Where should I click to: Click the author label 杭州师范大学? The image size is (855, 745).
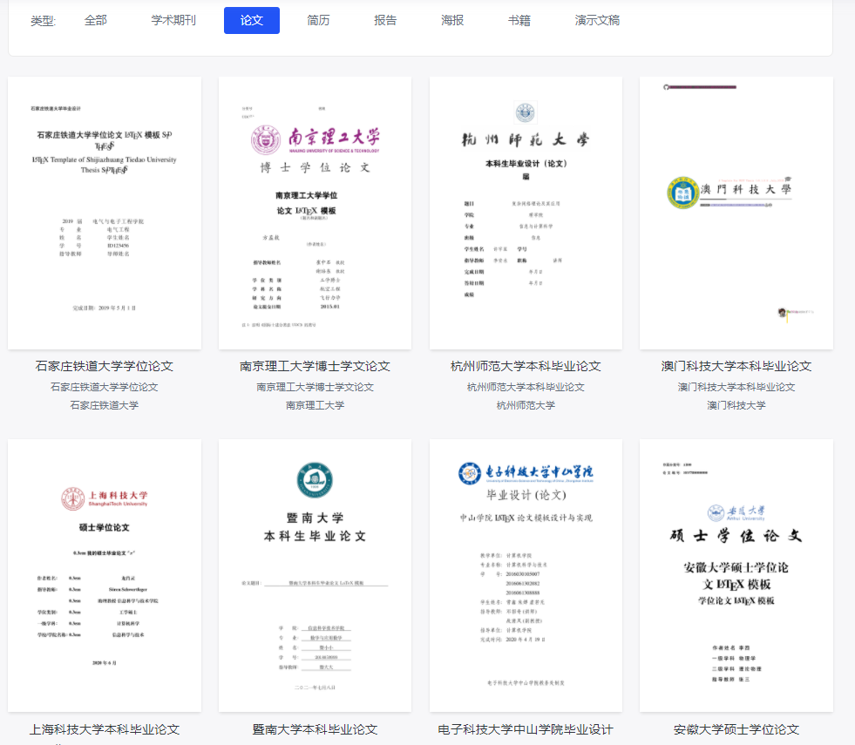[x=526, y=405]
